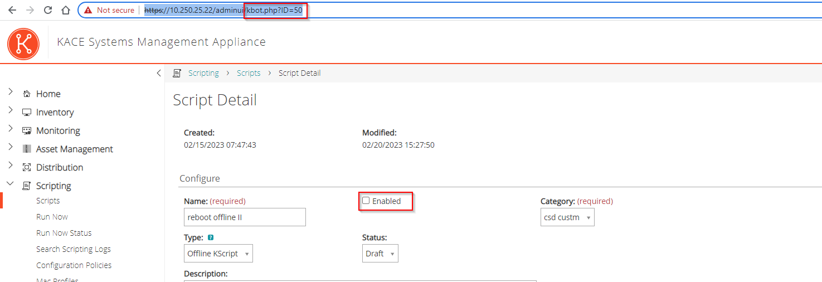Click the Not secure warning icon
This screenshot has width=822, height=282.
88,10
